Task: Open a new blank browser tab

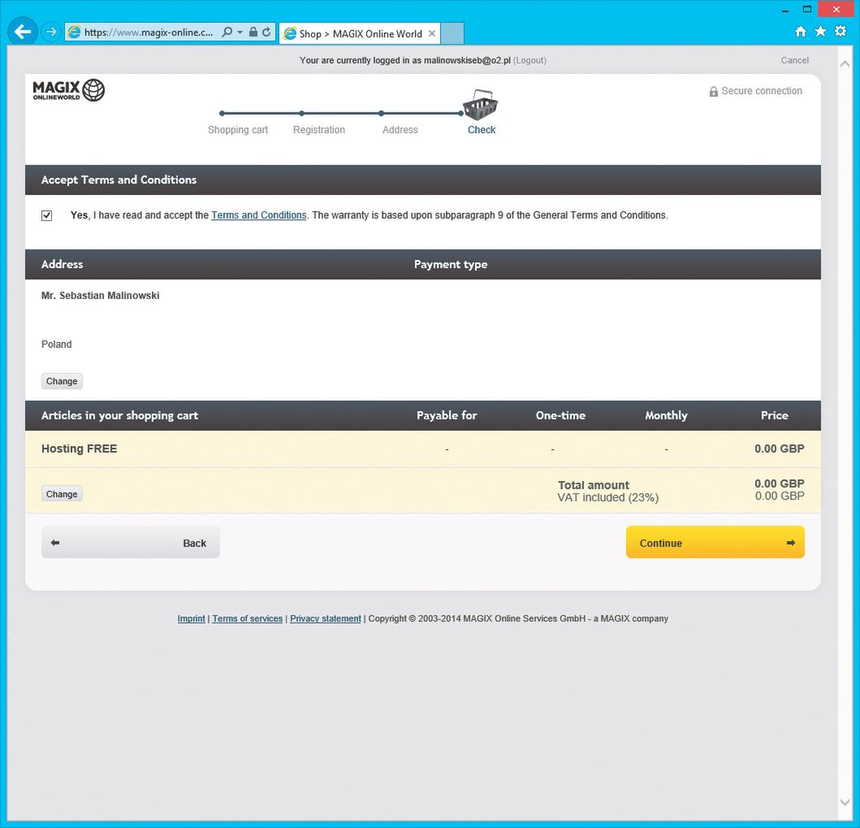Action: [452, 33]
